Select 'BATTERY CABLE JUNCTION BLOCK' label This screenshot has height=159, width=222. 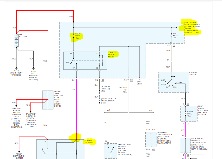point(58,99)
